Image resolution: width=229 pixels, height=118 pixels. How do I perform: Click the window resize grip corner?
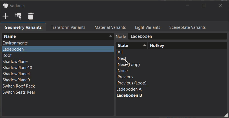[x=226, y=115]
